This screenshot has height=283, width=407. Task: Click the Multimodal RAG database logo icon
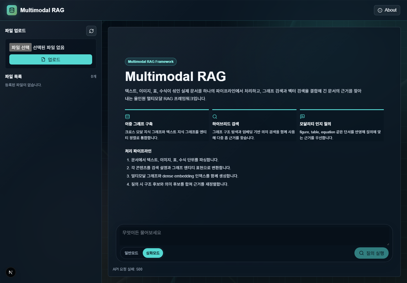click(x=12, y=10)
